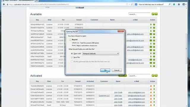The height and width of the screenshot is (107, 190).
Task: Click green up arrow in row 10a5d0c9fdbf429
Action: [154, 86]
